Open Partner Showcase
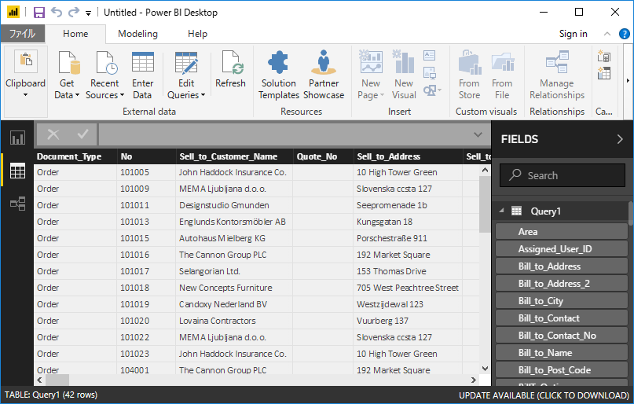634x404 pixels. (x=324, y=75)
